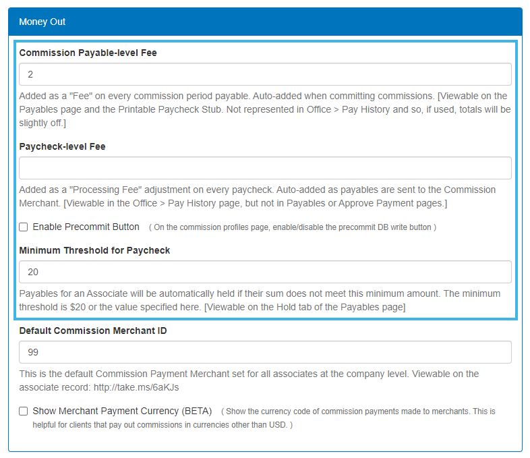Click the "Enable Precommit Button" label text
Image resolution: width=530 pixels, height=458 pixels.
(86, 227)
